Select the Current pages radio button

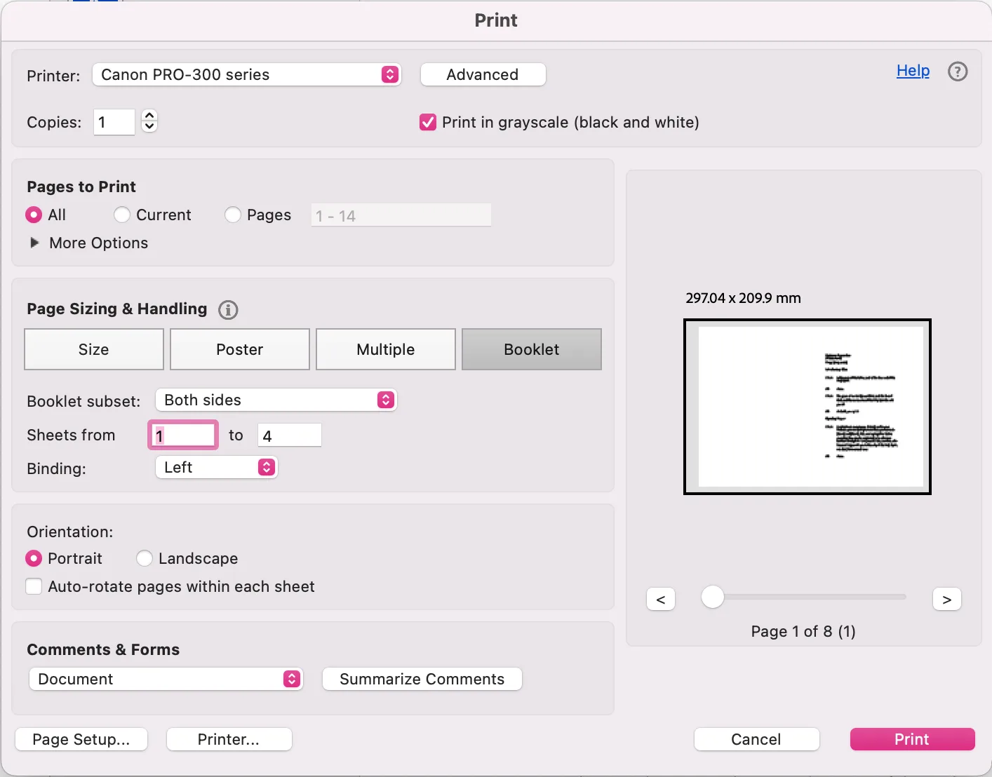coord(121,215)
